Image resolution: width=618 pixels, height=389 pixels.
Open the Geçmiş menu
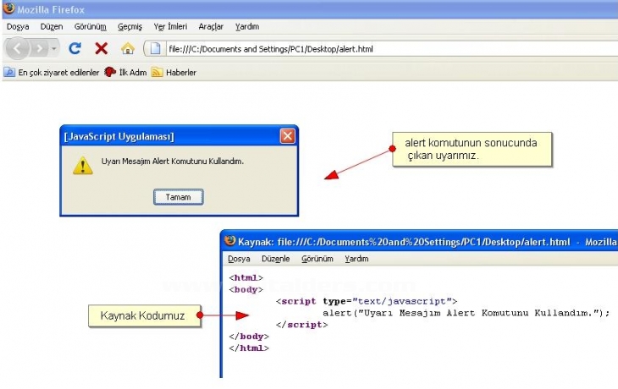(x=130, y=27)
